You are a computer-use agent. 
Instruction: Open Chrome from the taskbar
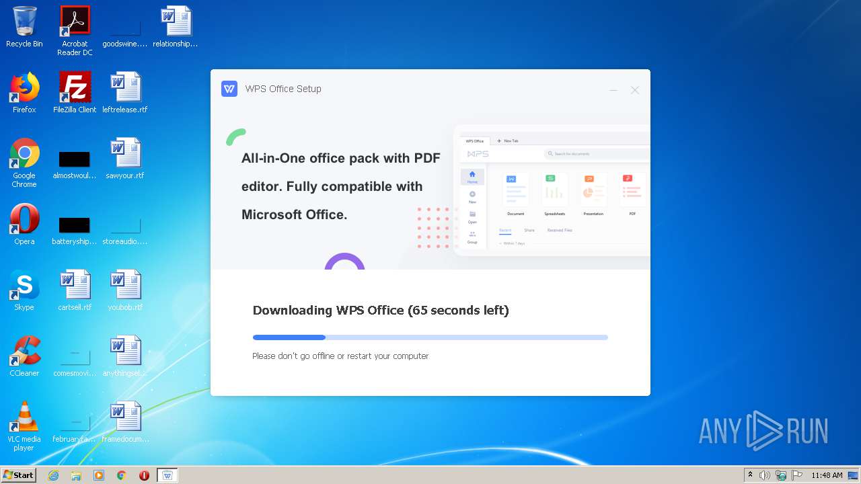click(x=121, y=475)
